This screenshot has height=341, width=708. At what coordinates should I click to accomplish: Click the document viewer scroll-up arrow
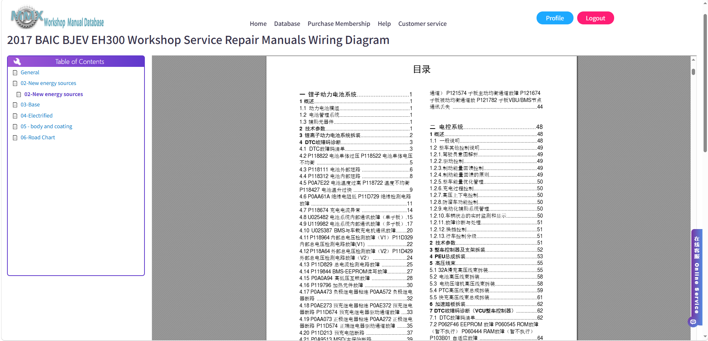(694, 59)
